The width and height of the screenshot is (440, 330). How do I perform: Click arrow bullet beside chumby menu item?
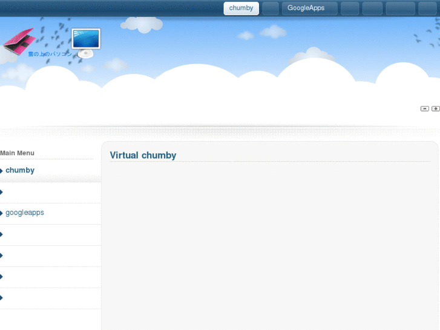click(1, 171)
